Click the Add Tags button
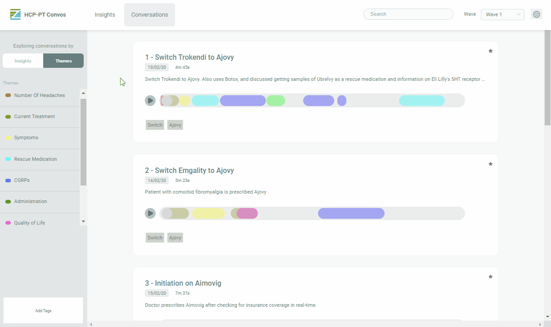The height and width of the screenshot is (327, 551). (x=43, y=310)
